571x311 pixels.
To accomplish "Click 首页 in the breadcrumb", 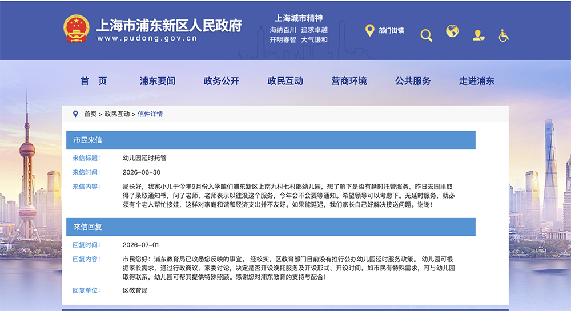I will [90, 114].
